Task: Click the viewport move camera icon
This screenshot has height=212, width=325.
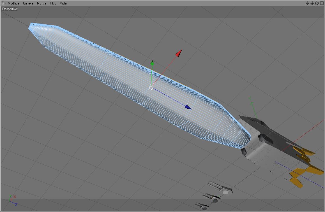Action: tap(307, 3)
